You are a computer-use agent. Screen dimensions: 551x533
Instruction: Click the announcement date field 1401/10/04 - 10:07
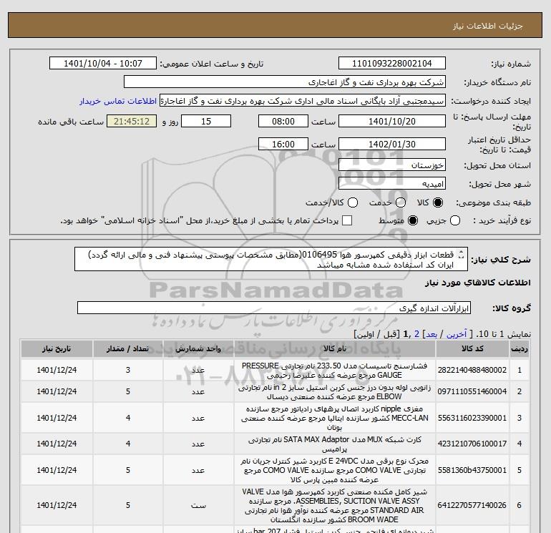click(x=102, y=64)
